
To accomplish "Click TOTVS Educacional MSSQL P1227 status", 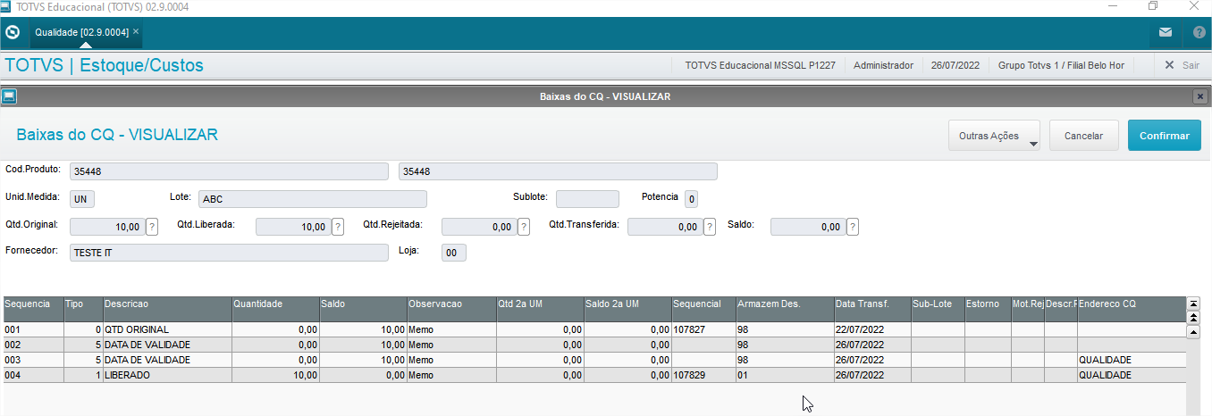I will tap(760, 65).
